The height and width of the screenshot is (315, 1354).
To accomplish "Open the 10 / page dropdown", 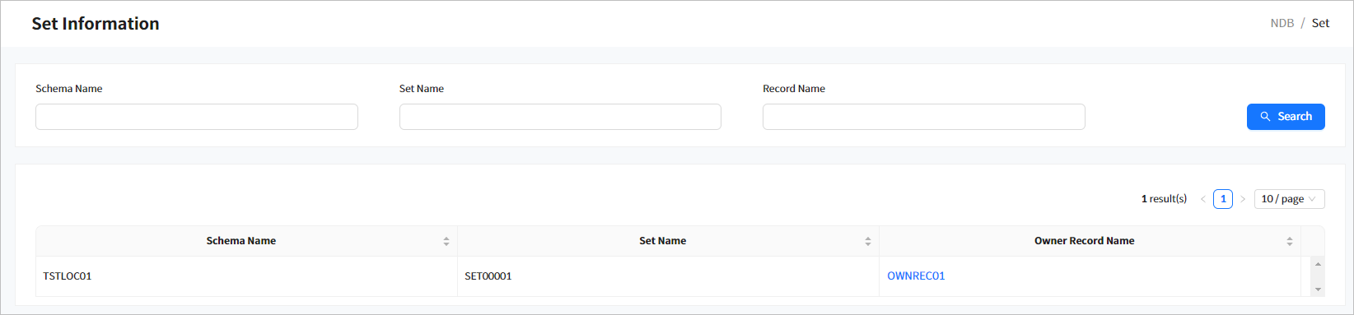I will 1289,199.
